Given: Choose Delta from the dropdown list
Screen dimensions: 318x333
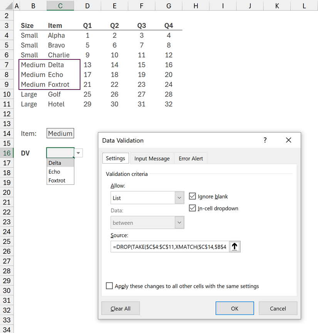Looking at the screenshot, I should point(55,163).
